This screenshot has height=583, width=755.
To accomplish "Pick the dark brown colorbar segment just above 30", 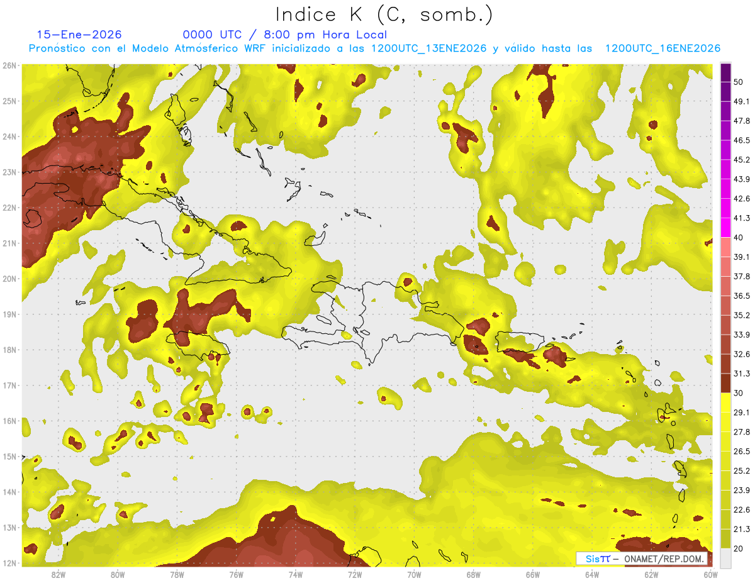I will [725, 384].
